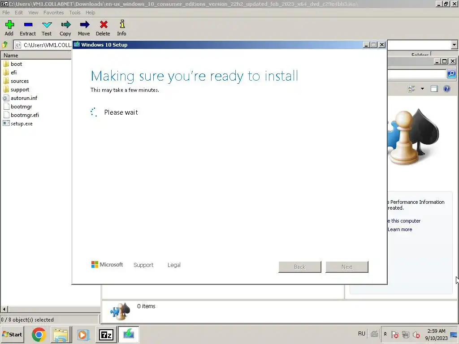Image resolution: width=459 pixels, height=344 pixels.
Task: Change view icon in Games window
Action: click(x=411, y=89)
